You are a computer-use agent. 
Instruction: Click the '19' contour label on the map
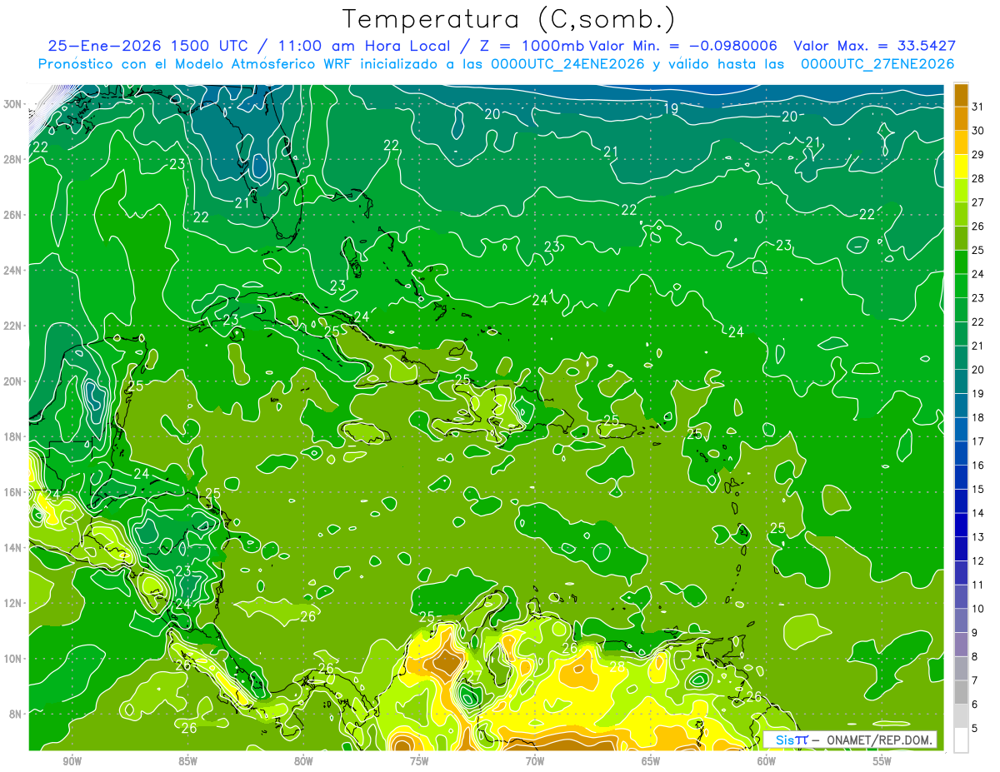pyautogui.click(x=671, y=108)
